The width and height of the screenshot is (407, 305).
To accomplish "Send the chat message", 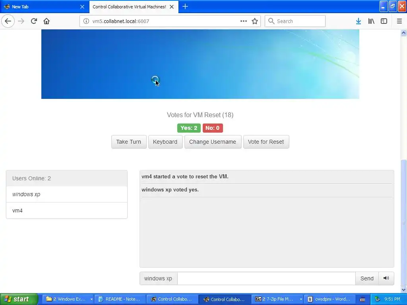I will [367, 278].
